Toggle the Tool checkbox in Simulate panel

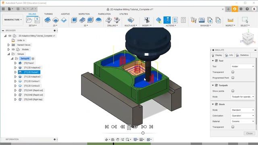tap(216, 61)
